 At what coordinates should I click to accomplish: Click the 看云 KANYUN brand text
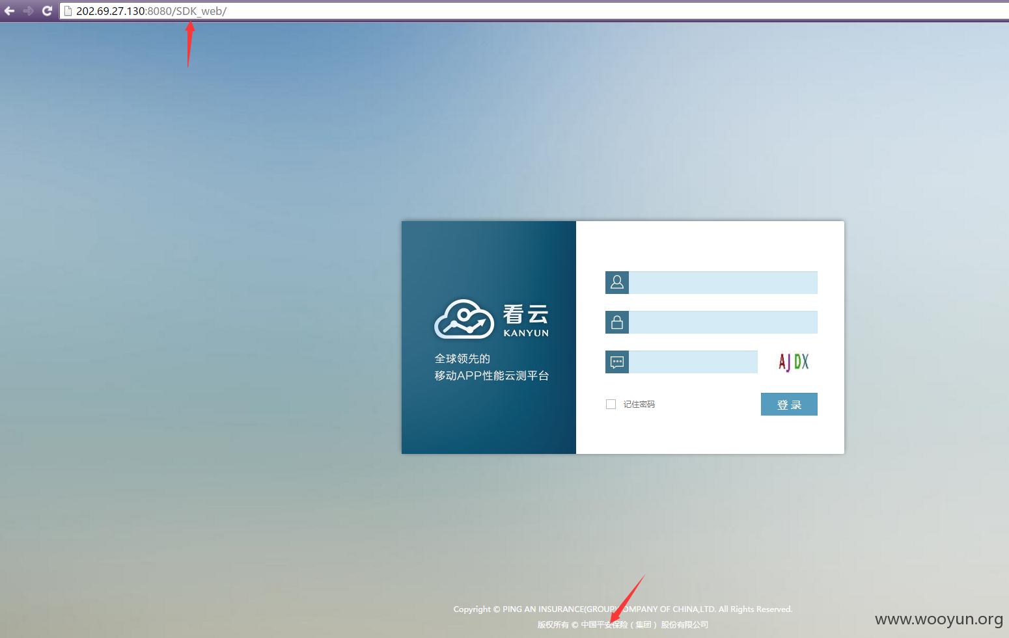[526, 320]
